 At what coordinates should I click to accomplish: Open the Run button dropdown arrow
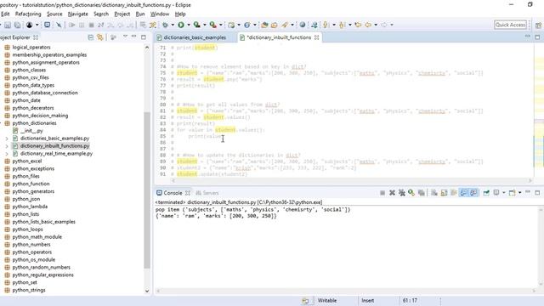point(189,25)
